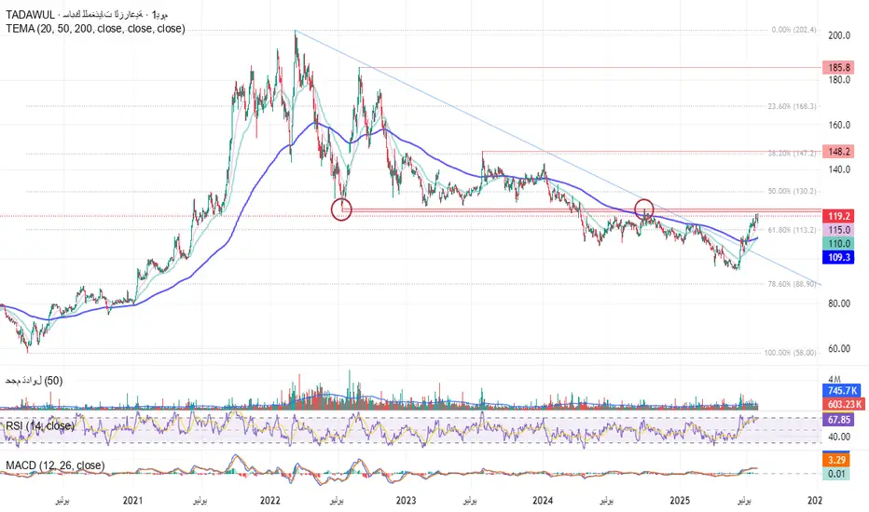
Task: Select the 78.60% (88.90) Fibonacci level label
Action: pos(792,284)
